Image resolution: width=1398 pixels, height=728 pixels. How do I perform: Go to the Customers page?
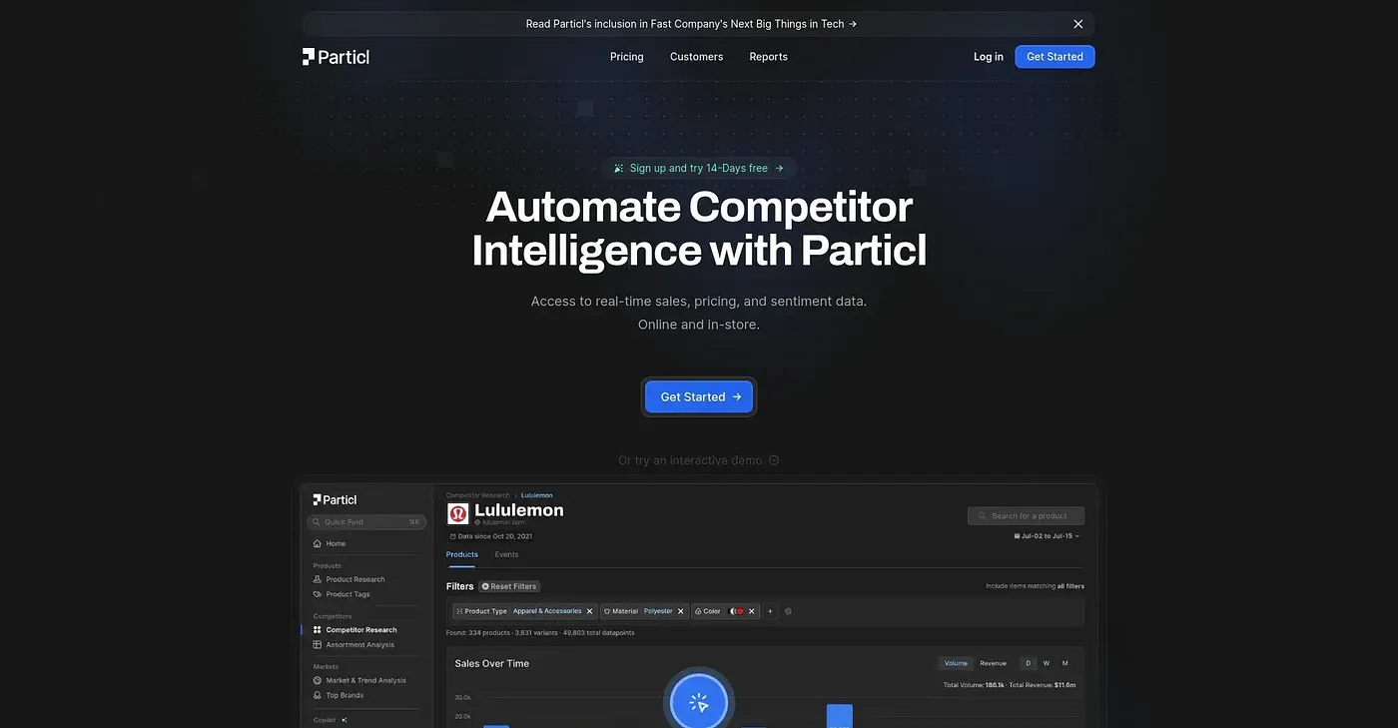pos(697,57)
